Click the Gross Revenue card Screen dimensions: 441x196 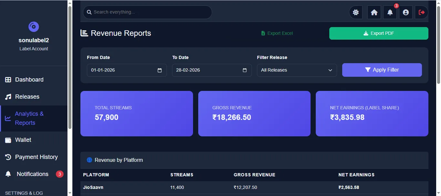254,113
